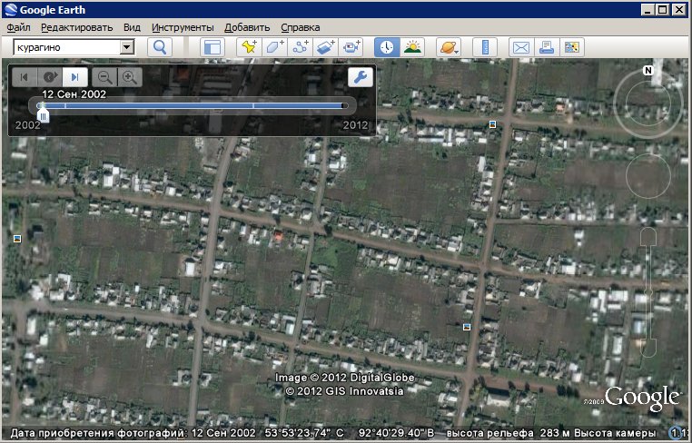Open the Инструменты menu
This screenshot has width=692, height=443.
(x=183, y=27)
